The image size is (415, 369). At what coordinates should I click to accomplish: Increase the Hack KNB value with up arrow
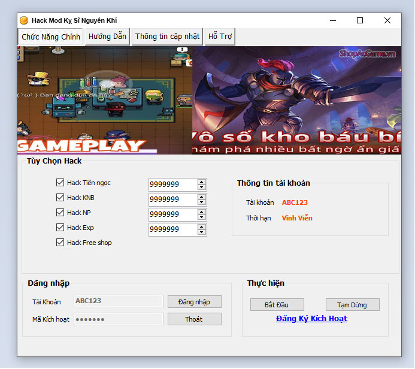202,197
